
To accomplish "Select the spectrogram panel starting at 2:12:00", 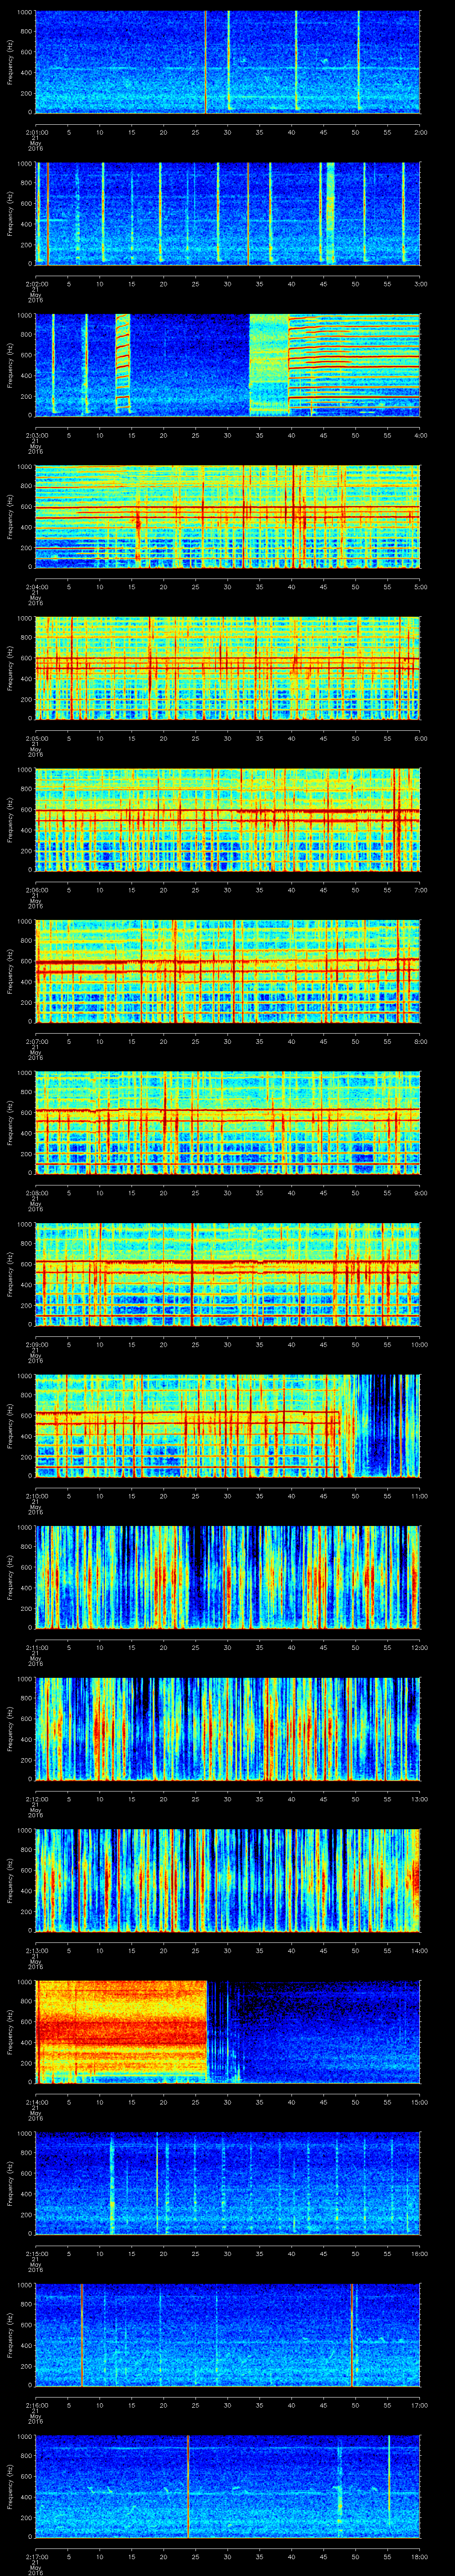I will (x=228, y=1728).
